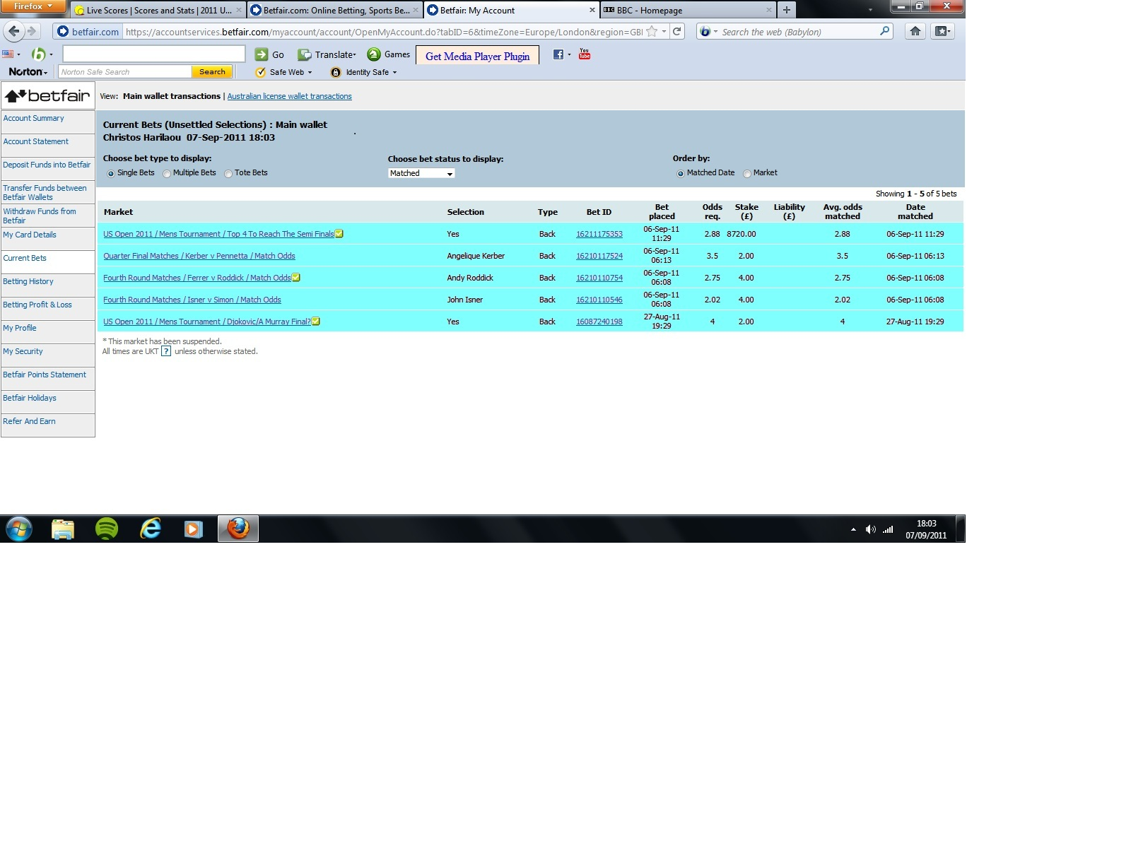Viewport: 1131px width, 848px height.
Task: Click the Firefox taskbar button
Action: (x=238, y=529)
